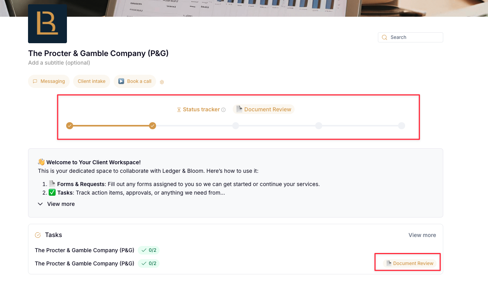
Task: Select the second completed status step
Action: click(153, 126)
